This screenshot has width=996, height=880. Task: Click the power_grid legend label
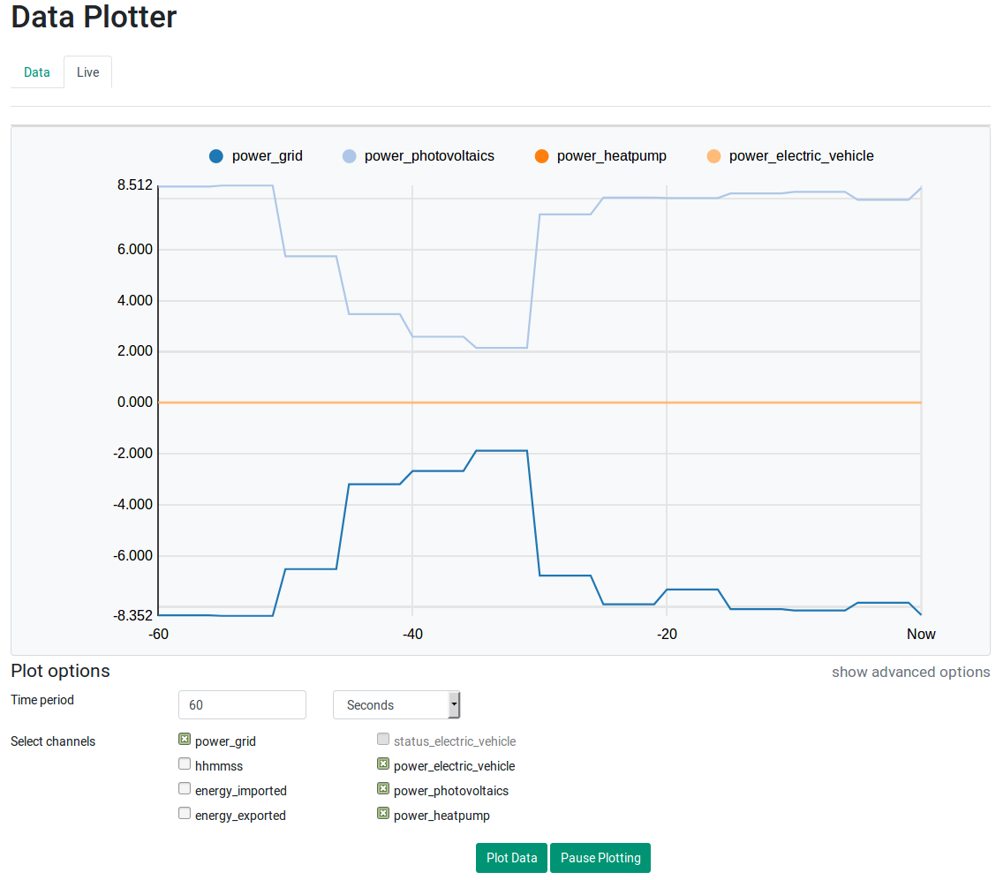pos(267,155)
